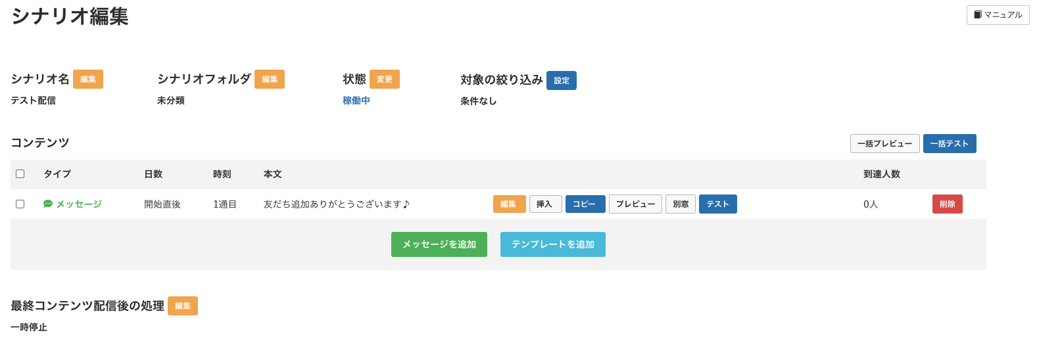Image resolution: width=1037 pixels, height=343 pixels.
Task: Click the 挿入 button in message row
Action: coord(545,204)
